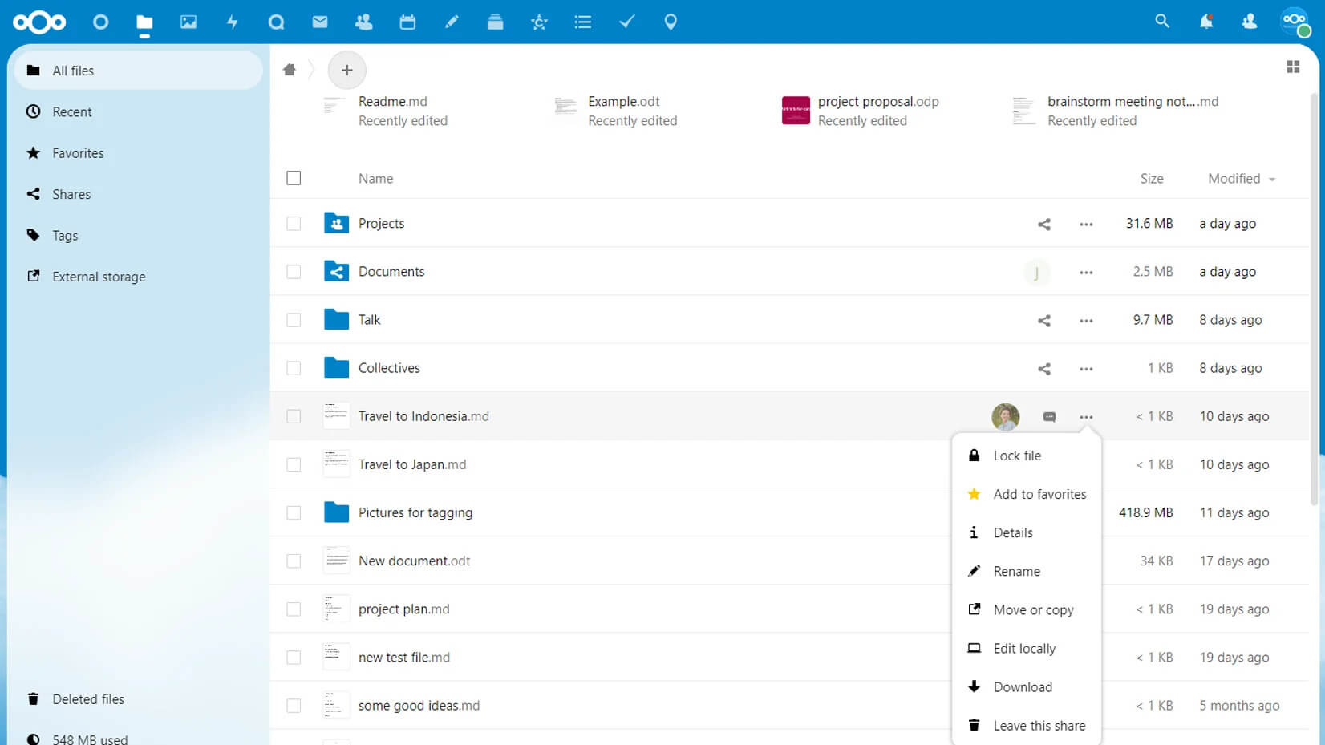Open the Calendar app icon
Screen dimensions: 1325x745
click(407, 22)
